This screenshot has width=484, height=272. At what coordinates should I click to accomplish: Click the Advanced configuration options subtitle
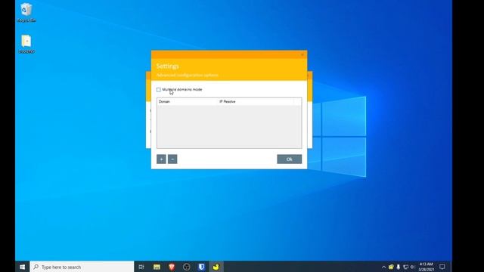coord(188,75)
